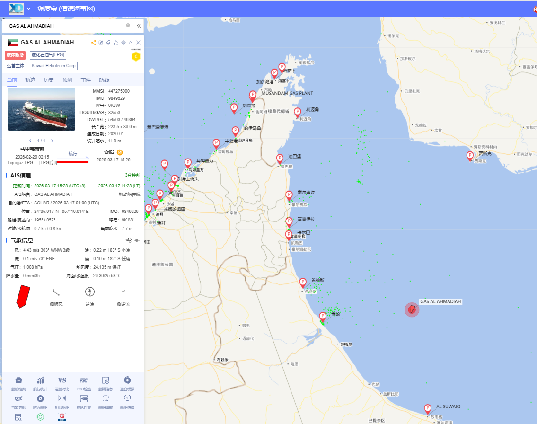Click the ship photo thumbnail
Image resolution: width=537 pixels, height=424 pixels.
click(x=41, y=109)
